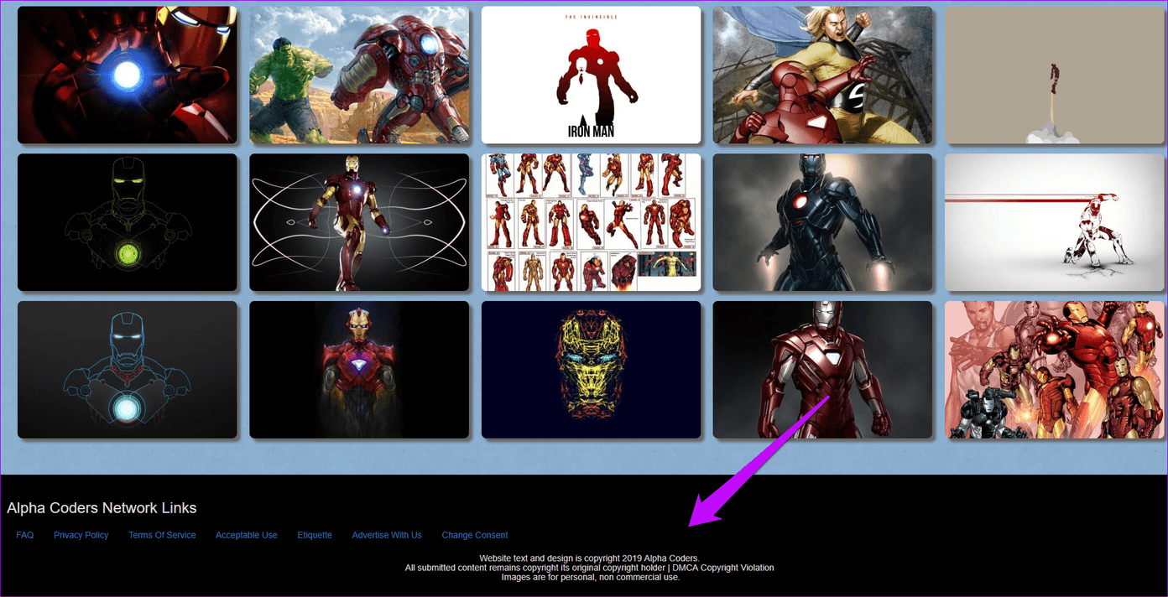Screen dimensions: 1168x597
Task: Click the Alpha Coders copyright link
Action: coord(670,558)
